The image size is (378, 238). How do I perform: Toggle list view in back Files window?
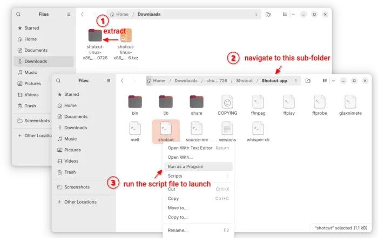pyautogui.click(x=285, y=15)
